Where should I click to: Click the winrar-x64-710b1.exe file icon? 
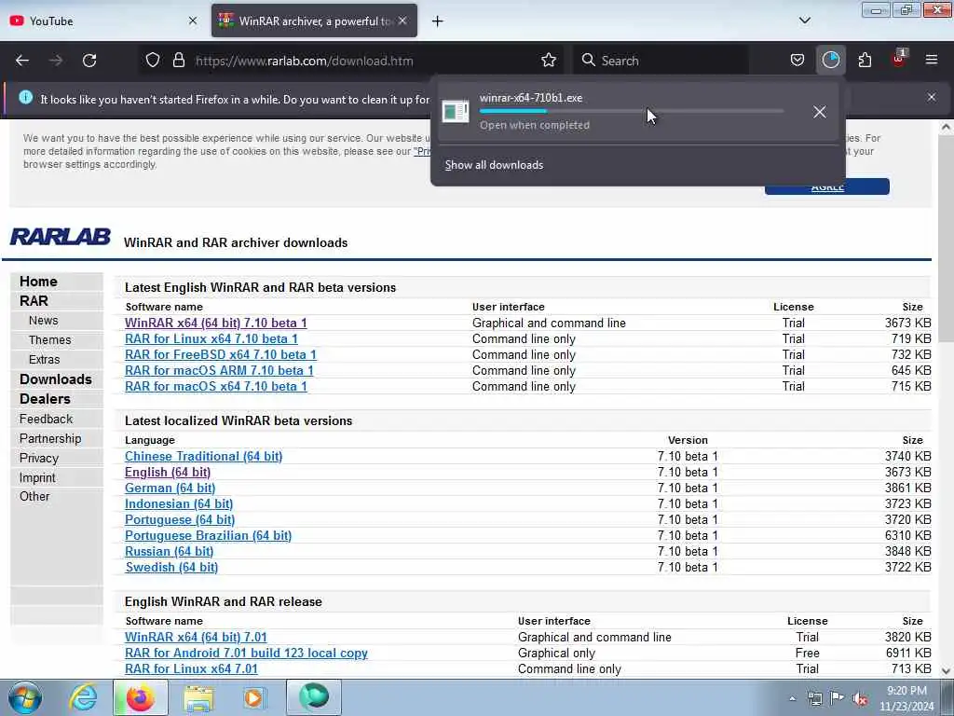[455, 112]
